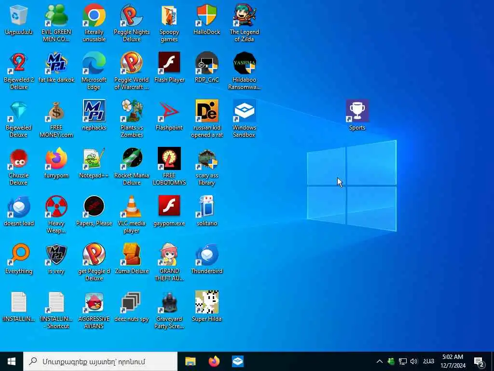Select the RDP_CnC shortcut
The width and height of the screenshot is (494, 371).
click(206, 68)
